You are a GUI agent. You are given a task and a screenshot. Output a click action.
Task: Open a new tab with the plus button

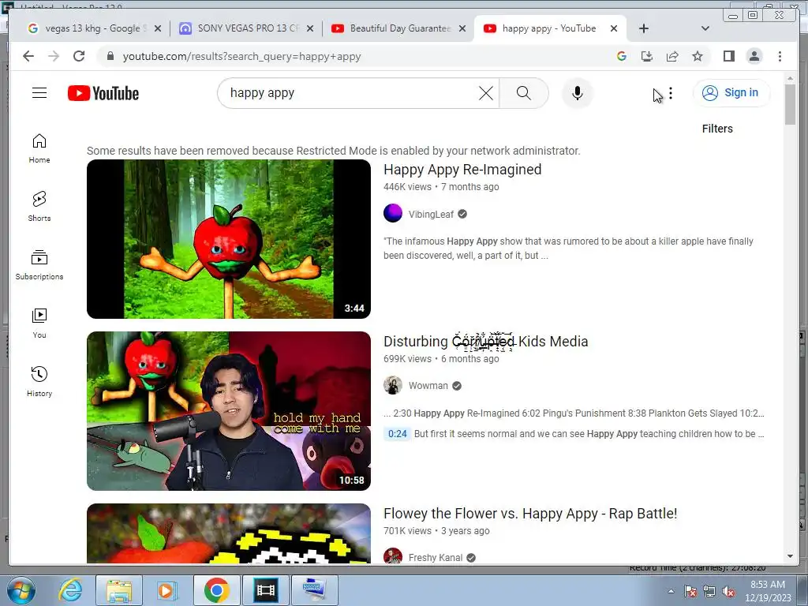[644, 28]
